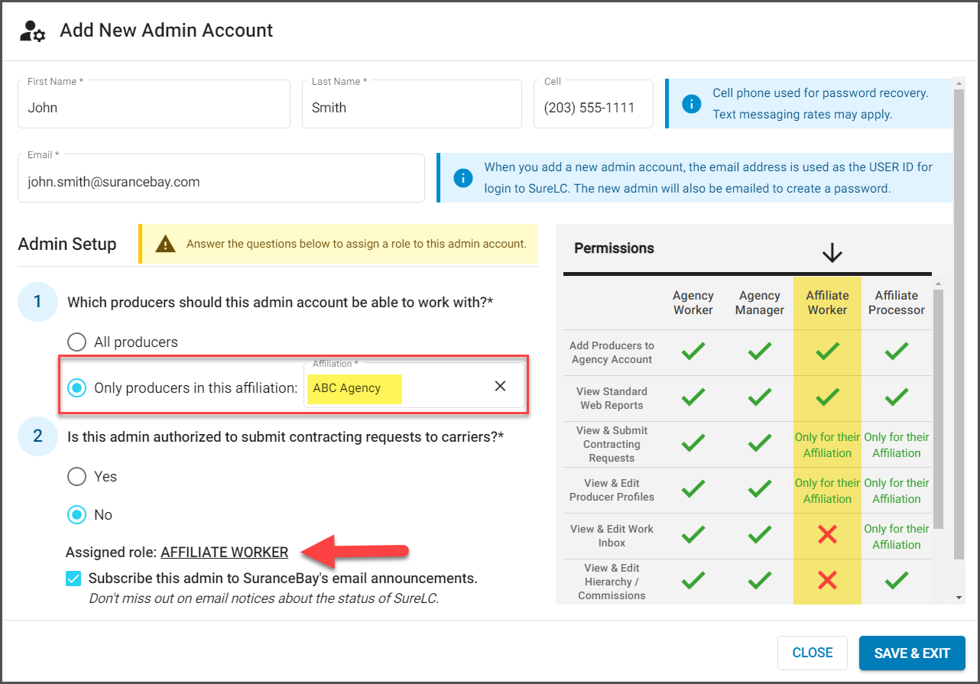Click Agency Worker checkmark for Producer Profiles
980x684 pixels.
click(x=693, y=490)
